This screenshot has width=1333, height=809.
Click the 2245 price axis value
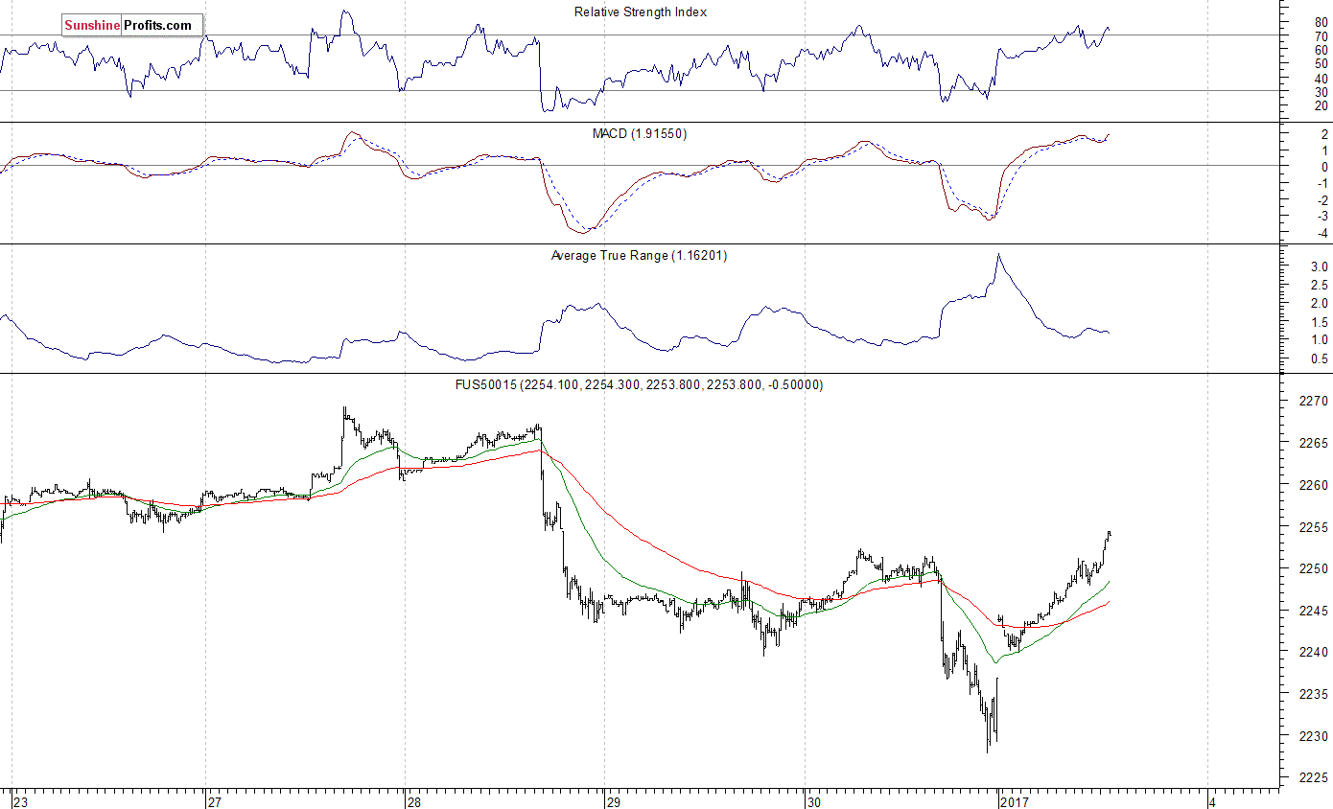tap(1313, 611)
